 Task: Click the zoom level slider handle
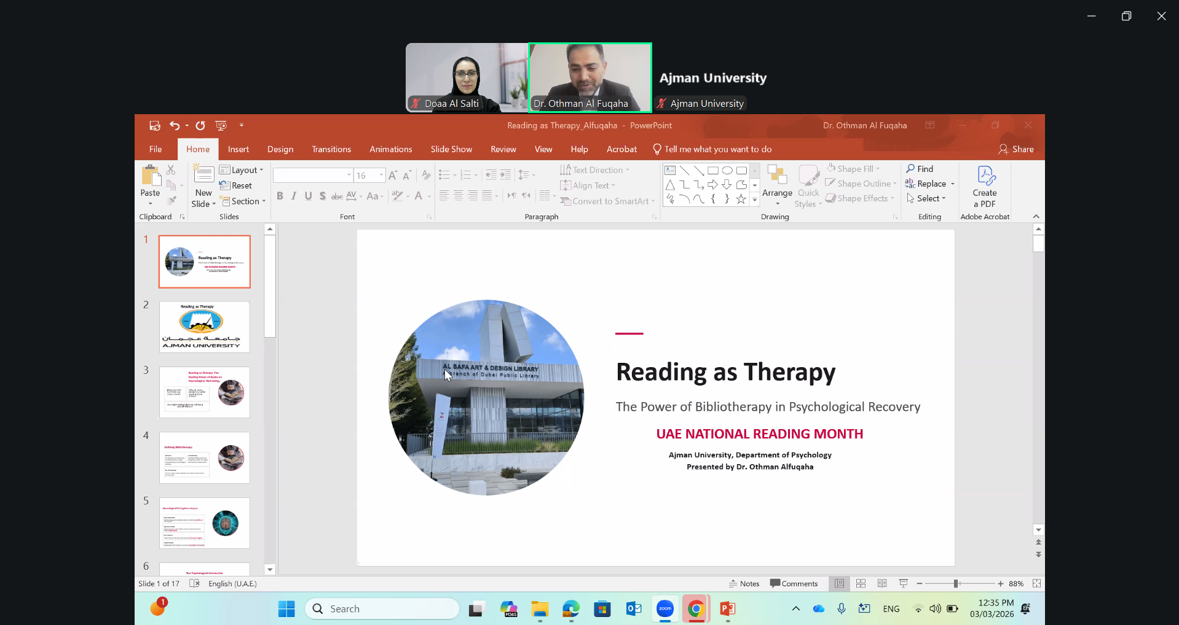[x=956, y=583]
